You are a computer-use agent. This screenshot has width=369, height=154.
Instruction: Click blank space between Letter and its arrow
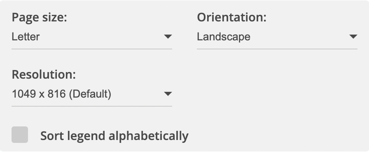coord(101,37)
